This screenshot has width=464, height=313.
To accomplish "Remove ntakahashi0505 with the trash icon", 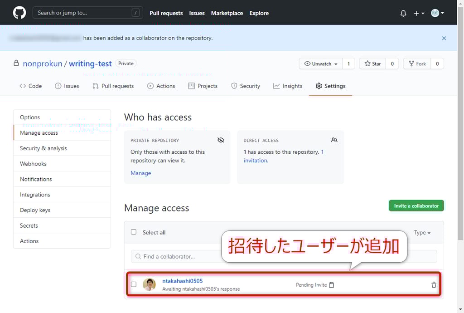I will [434, 284].
